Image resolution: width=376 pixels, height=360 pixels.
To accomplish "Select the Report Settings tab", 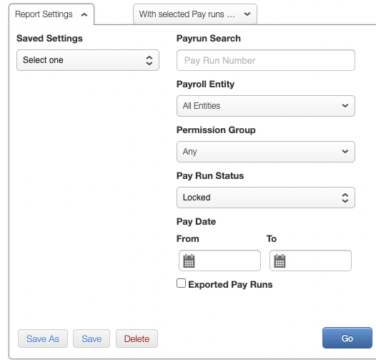I will pyautogui.click(x=51, y=14).
